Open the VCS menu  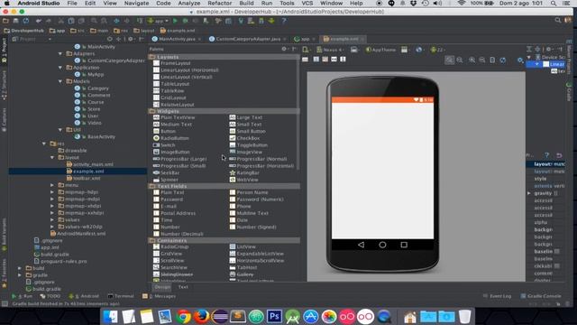[x=307, y=4]
